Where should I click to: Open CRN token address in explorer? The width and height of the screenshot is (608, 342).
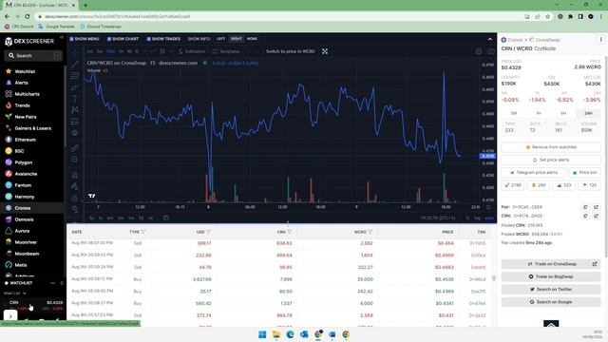(596, 216)
